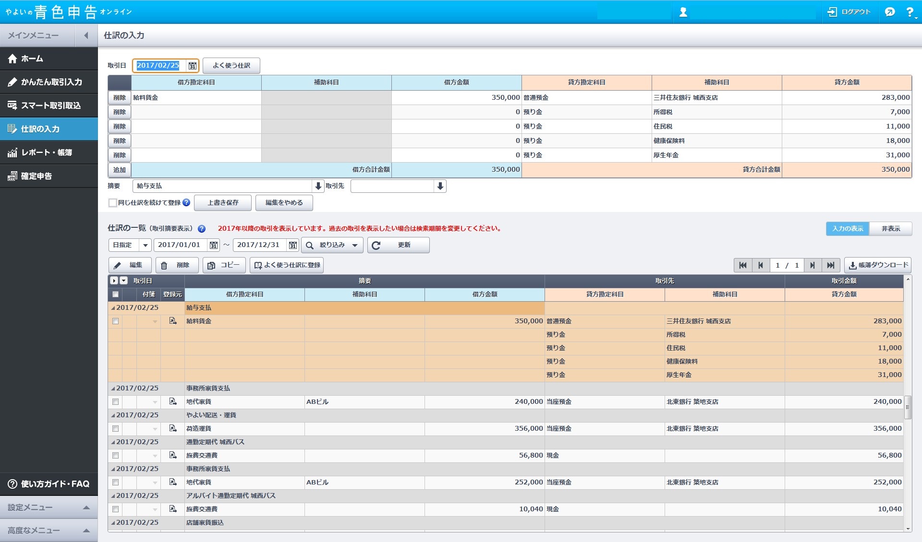Image resolution: width=922 pixels, height=542 pixels.
Task: Open the transaction date calendar picker
Action: [x=192, y=66]
